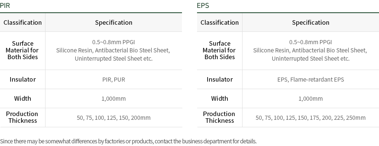This screenshot has height=146, width=379.
Task: Click the PIR table title
Action: pos(5,6)
